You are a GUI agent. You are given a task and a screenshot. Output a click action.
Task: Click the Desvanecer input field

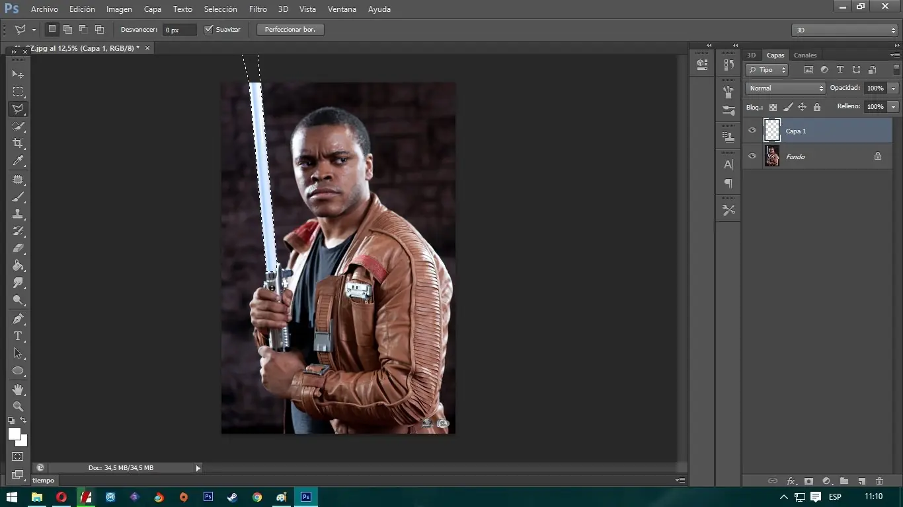click(179, 30)
